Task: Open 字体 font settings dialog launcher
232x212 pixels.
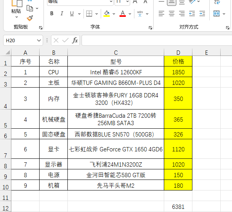Action: (x=150, y=28)
